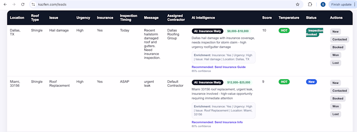
Task: Click the blue New status badge
Action: click(311, 82)
